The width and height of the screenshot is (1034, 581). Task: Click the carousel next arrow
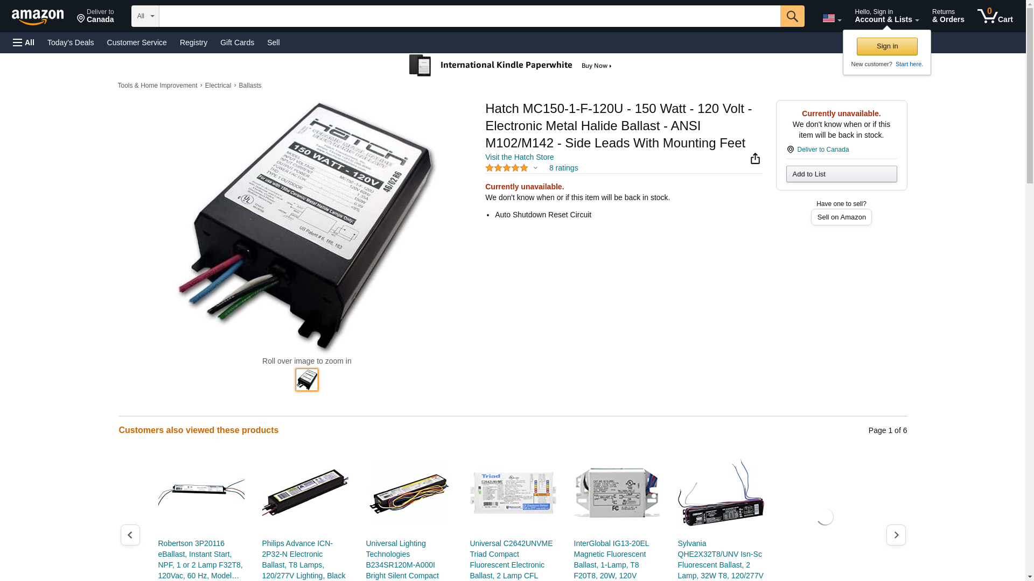(x=896, y=535)
